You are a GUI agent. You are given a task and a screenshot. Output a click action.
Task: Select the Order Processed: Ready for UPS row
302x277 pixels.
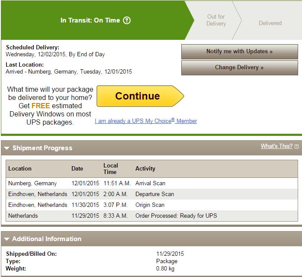tap(152, 216)
